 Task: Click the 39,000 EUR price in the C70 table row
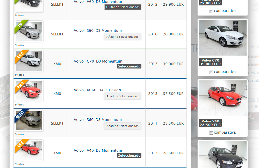tap(173, 64)
